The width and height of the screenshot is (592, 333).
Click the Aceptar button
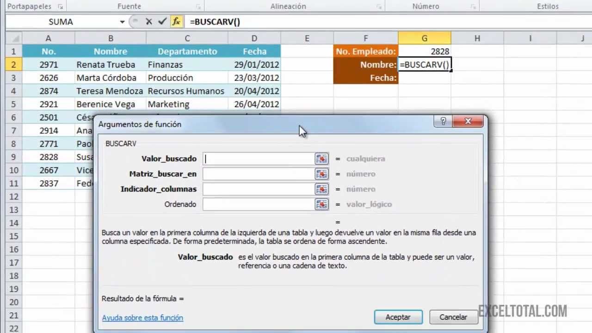pos(398,317)
